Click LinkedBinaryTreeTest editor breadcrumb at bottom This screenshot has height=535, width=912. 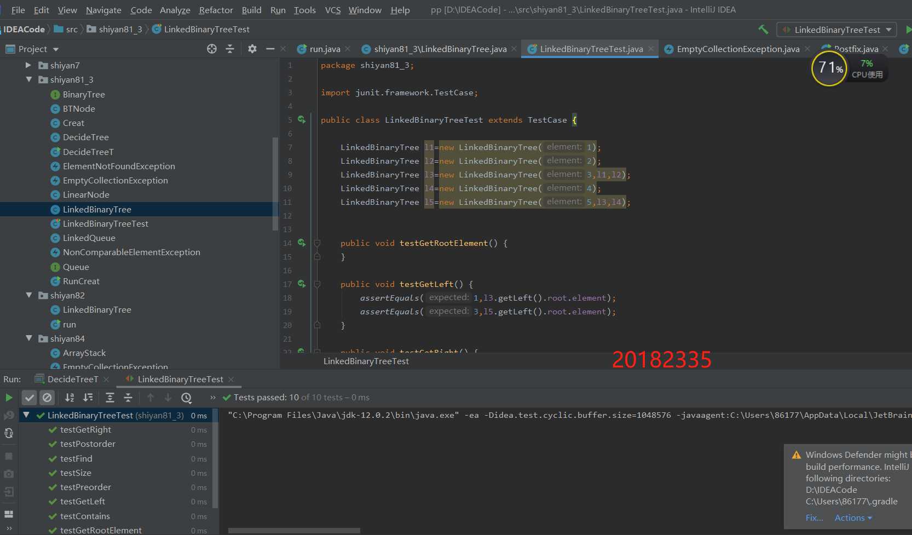[x=366, y=361]
